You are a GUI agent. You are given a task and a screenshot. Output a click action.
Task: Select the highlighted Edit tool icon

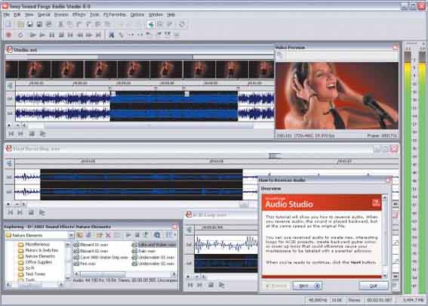(x=151, y=25)
